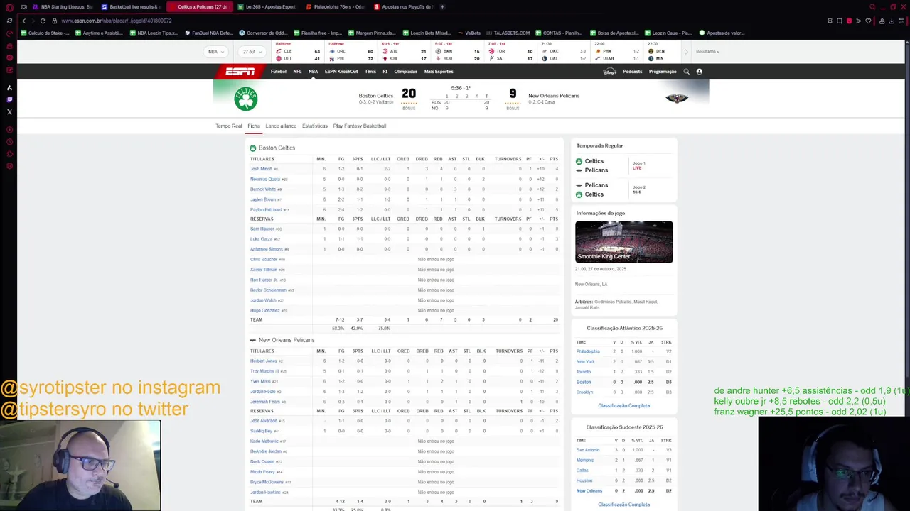The image size is (910, 511).
Task: Open the OKC vs DAL scoreboard game card
Action: pyautogui.click(x=564, y=52)
